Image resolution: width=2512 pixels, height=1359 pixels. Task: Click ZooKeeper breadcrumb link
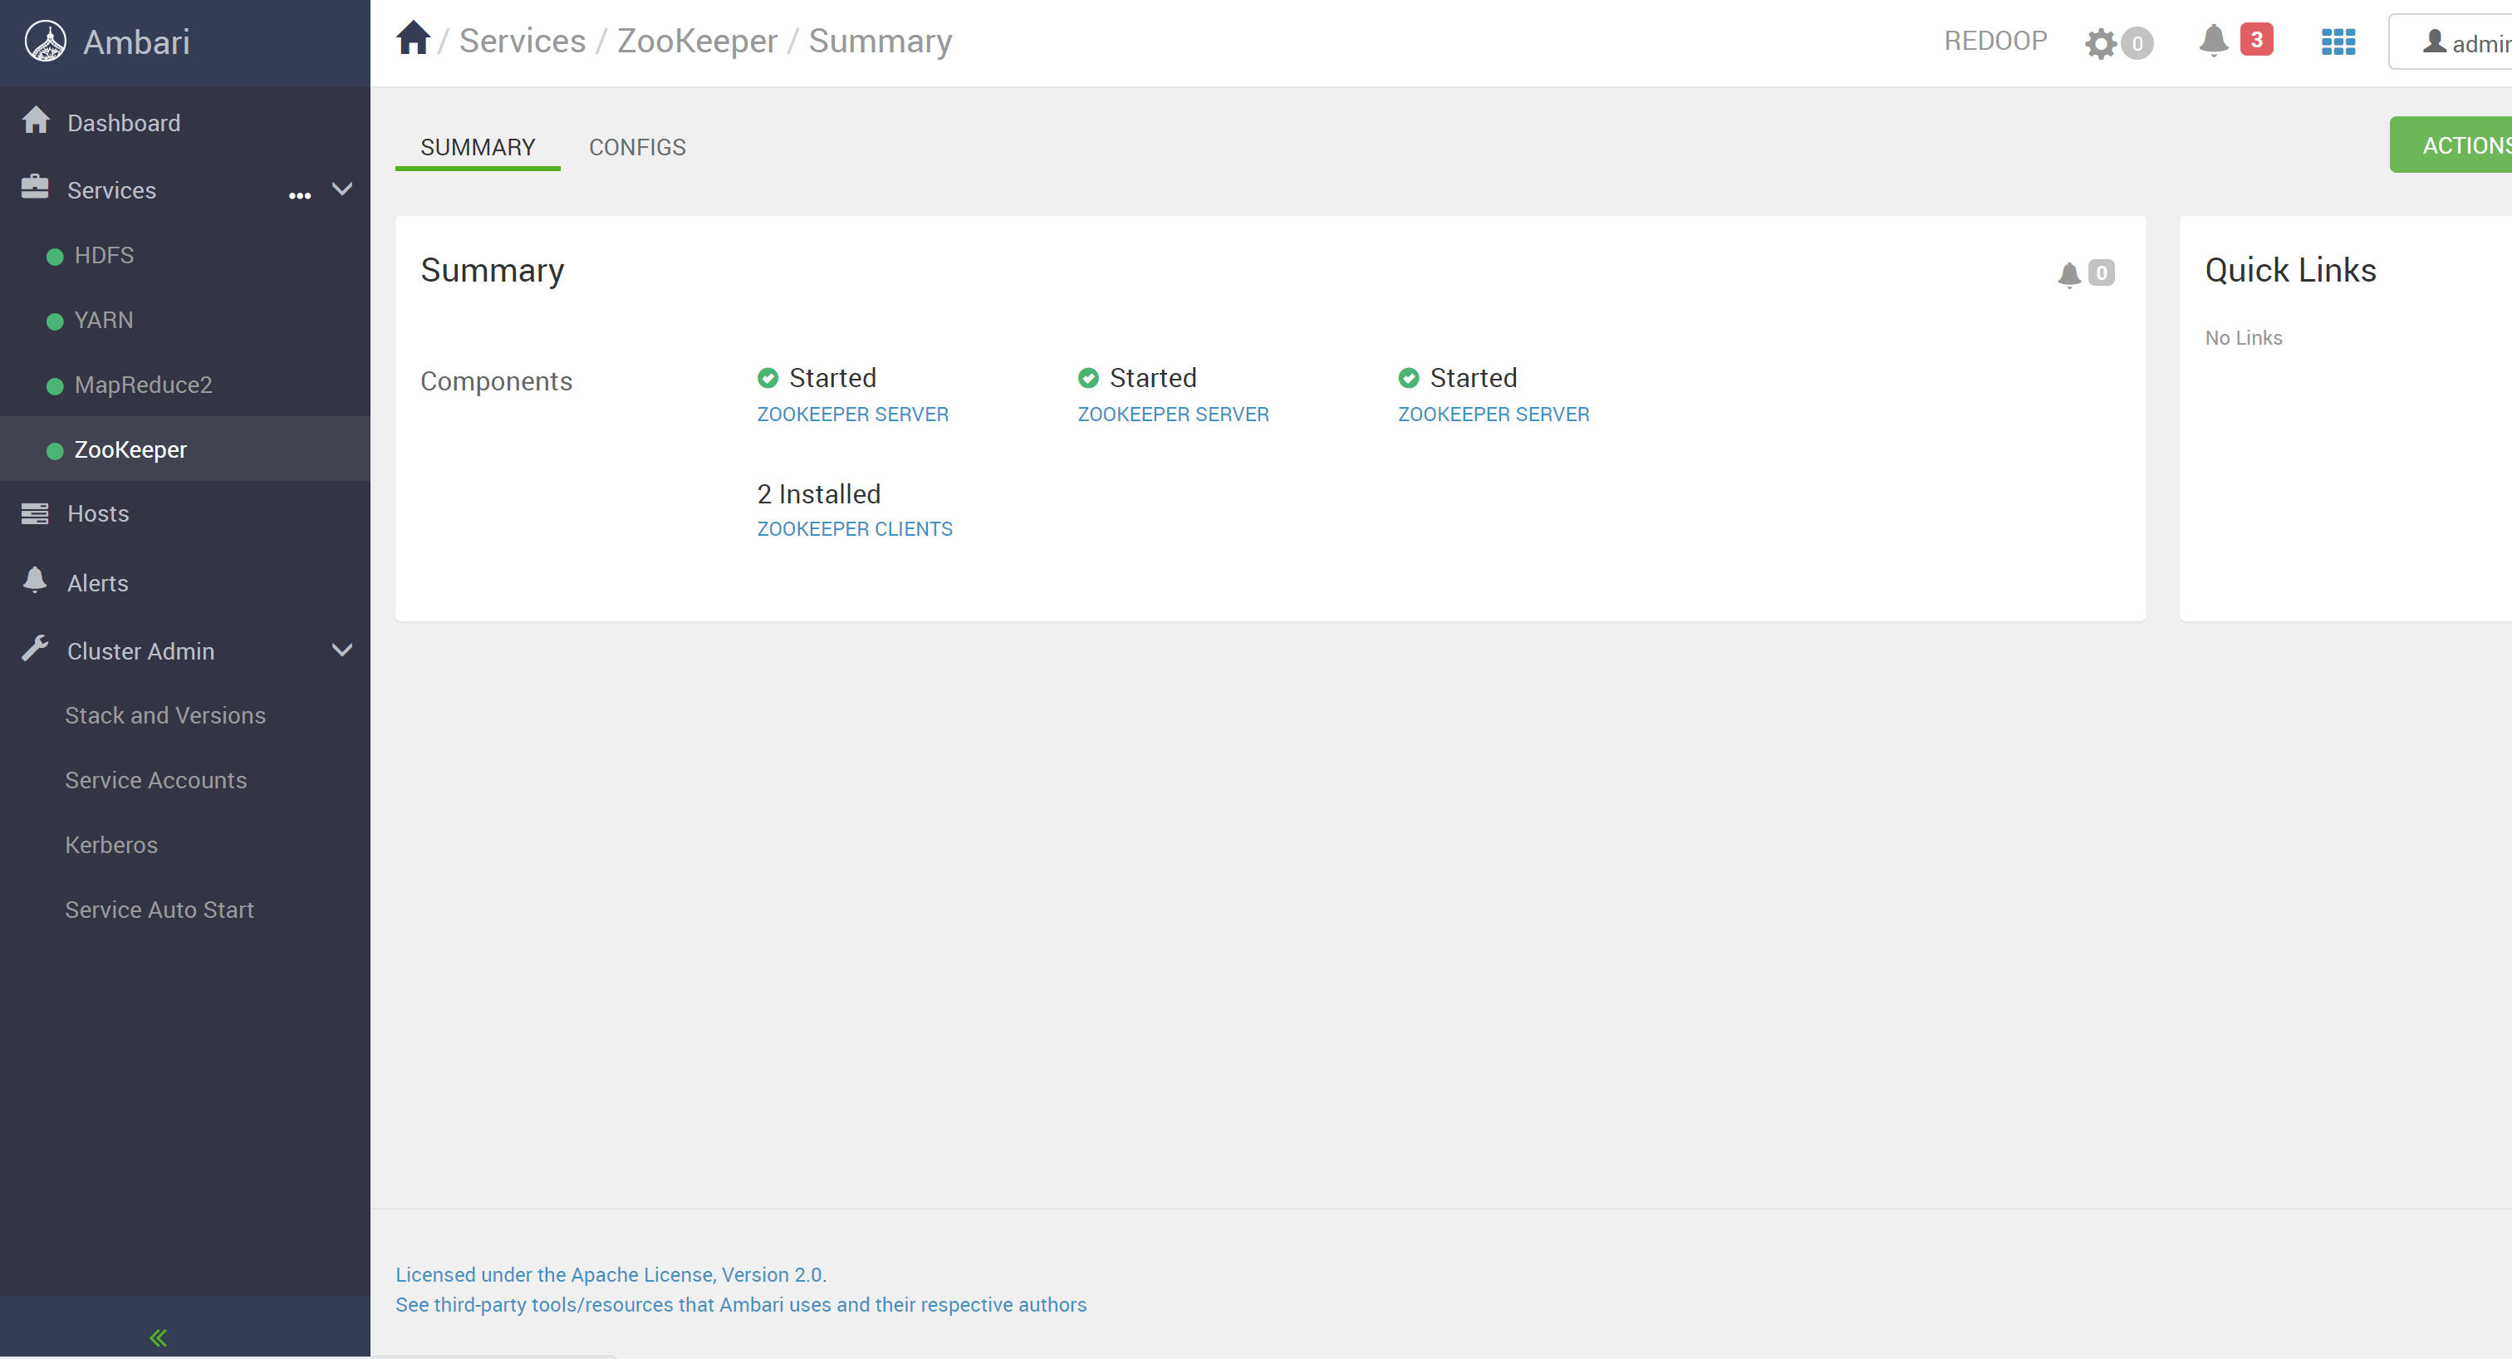pos(697,41)
